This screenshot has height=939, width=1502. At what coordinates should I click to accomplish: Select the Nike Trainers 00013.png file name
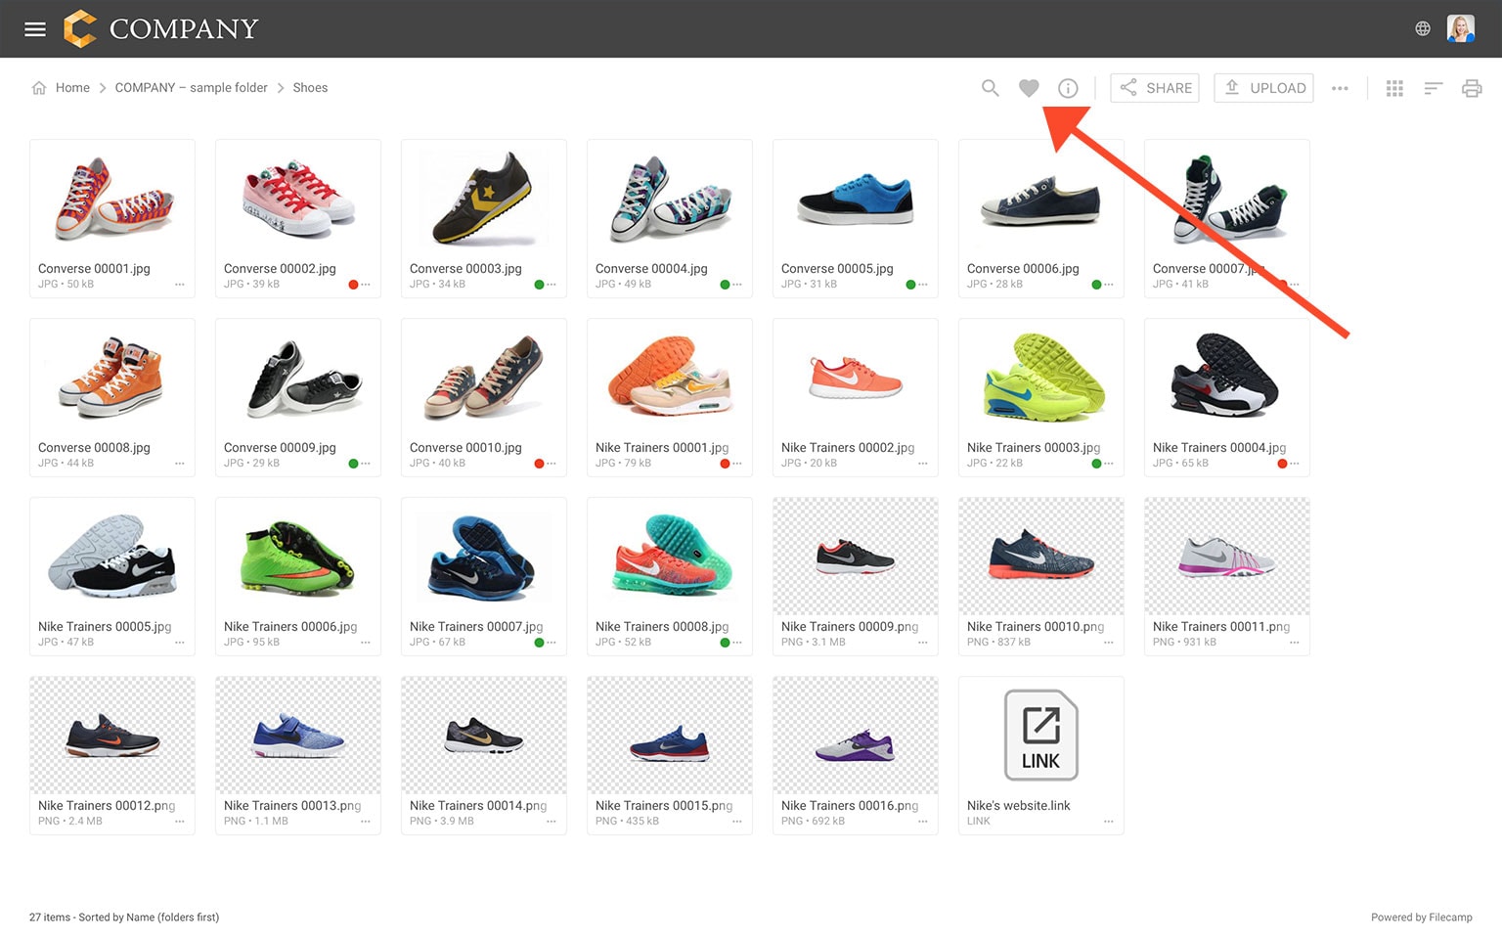[x=292, y=806]
